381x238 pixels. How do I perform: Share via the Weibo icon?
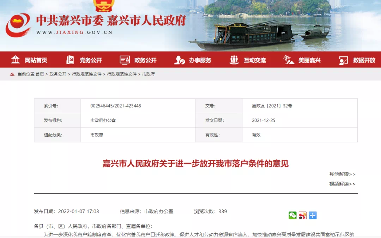click(303, 215)
